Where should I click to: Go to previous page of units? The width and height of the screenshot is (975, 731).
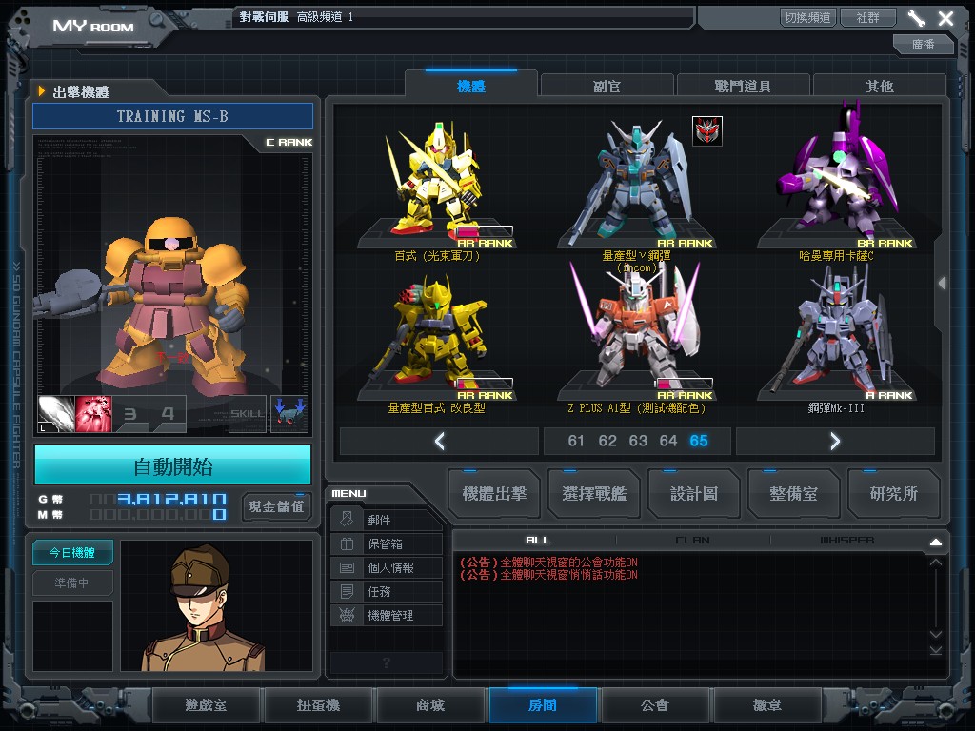click(x=440, y=442)
